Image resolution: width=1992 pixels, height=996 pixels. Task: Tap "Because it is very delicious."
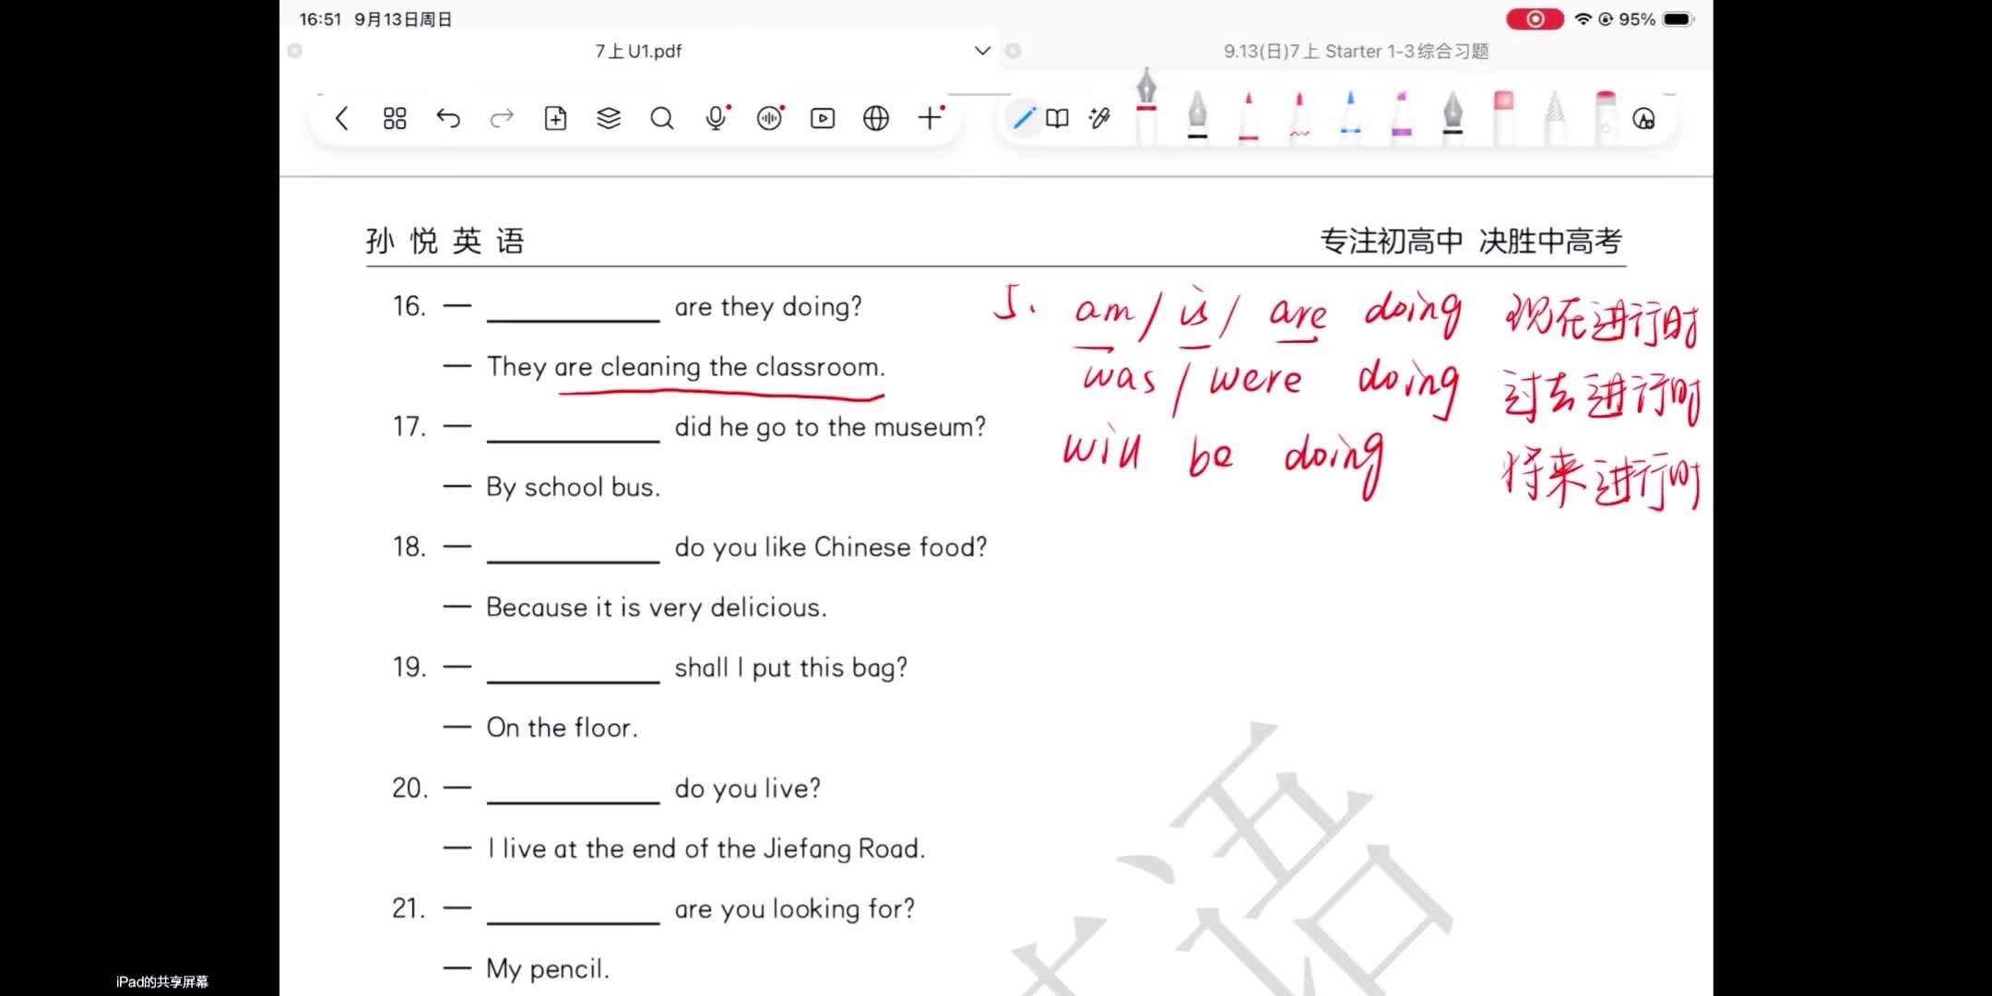[656, 608]
